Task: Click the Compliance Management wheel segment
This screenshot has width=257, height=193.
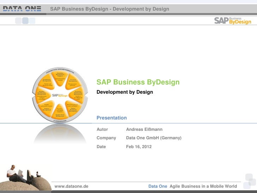Action: (x=47, y=81)
